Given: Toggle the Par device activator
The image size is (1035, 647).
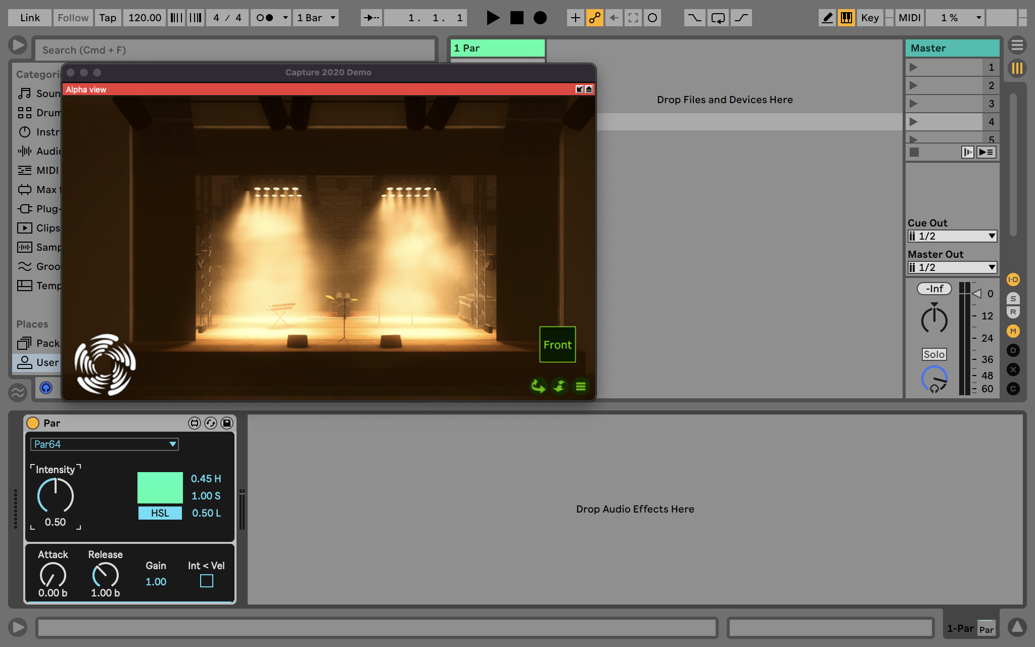Looking at the screenshot, I should 33,423.
